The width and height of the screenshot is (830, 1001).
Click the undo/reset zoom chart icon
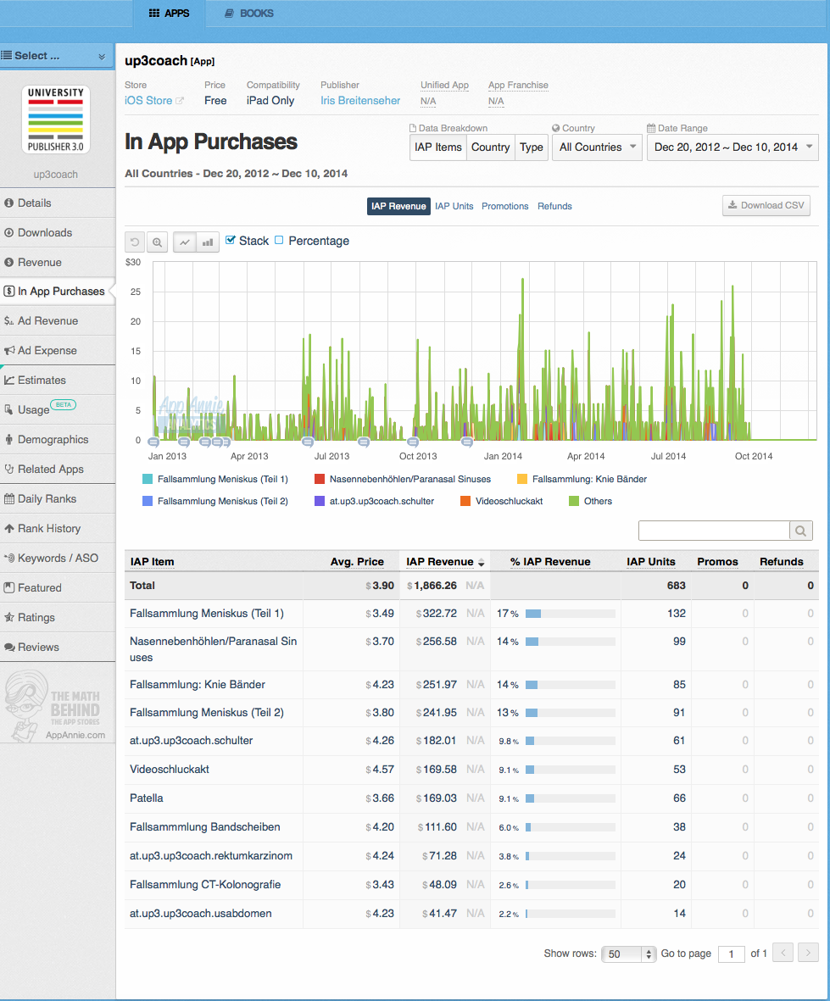pyautogui.click(x=135, y=242)
